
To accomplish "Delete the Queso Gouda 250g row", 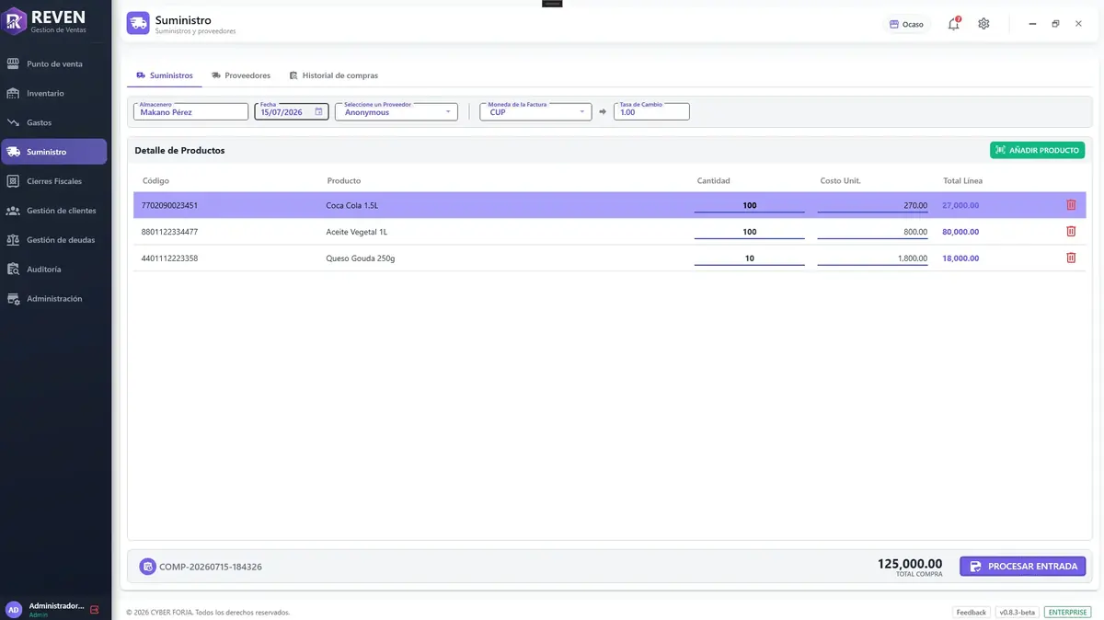I will tap(1071, 258).
